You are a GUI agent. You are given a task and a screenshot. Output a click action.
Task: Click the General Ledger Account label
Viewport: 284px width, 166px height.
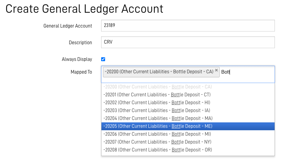68,26
